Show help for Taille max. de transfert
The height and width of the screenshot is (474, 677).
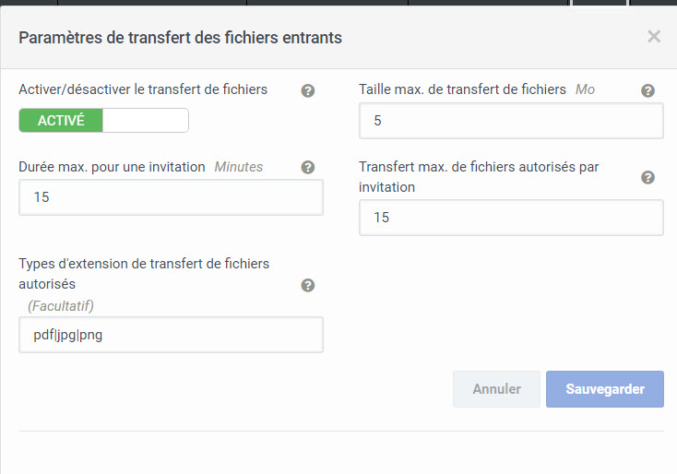pyautogui.click(x=647, y=90)
